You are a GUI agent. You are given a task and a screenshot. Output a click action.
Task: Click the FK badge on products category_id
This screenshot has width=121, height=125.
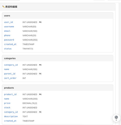[40, 112]
